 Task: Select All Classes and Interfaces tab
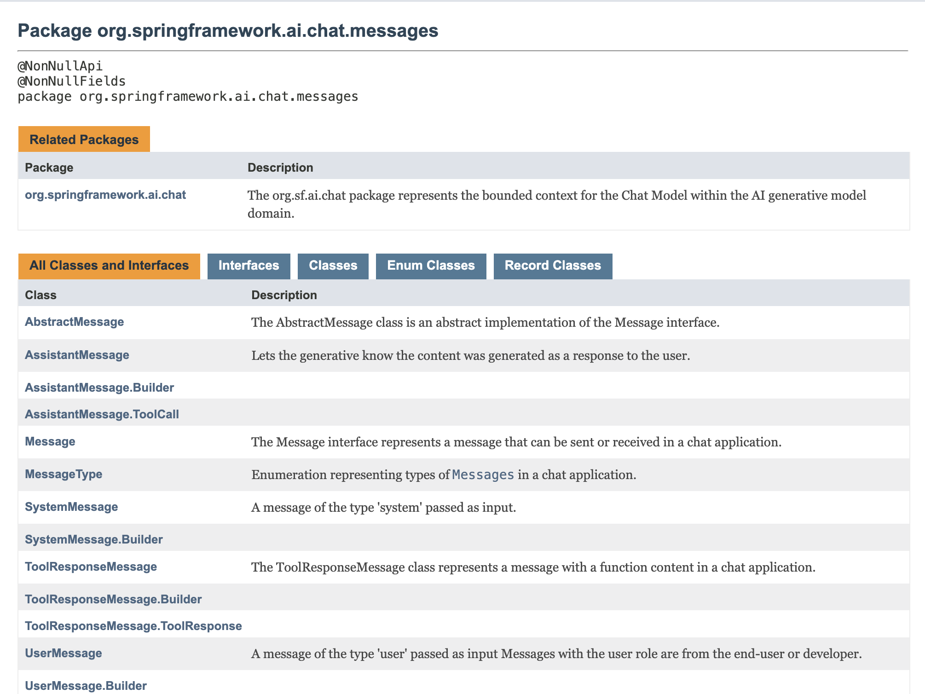point(109,266)
